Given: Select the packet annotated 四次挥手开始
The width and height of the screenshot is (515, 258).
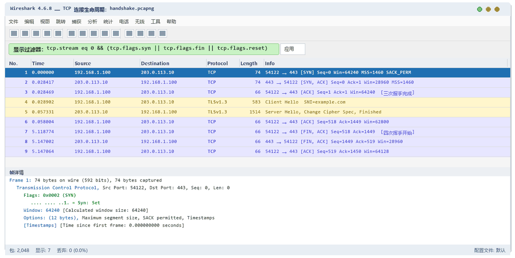Looking at the screenshot, I should [257, 132].
